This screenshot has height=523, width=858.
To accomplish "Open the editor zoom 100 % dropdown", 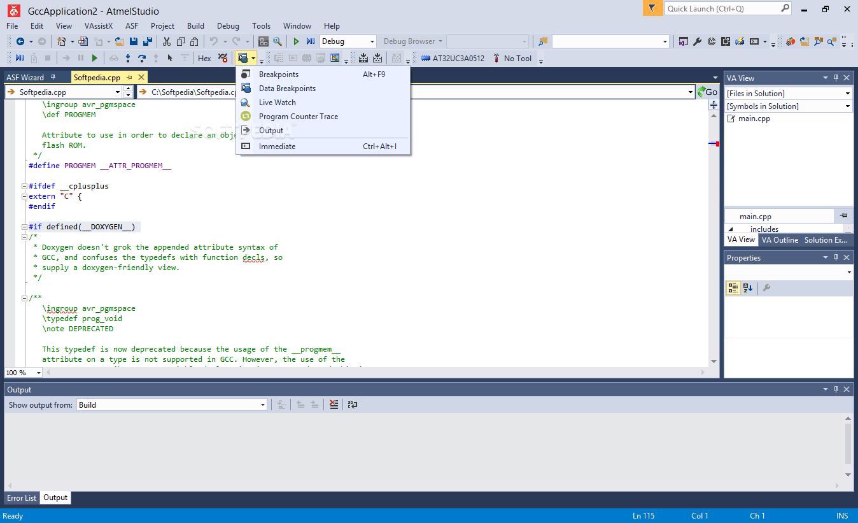I will tap(38, 373).
